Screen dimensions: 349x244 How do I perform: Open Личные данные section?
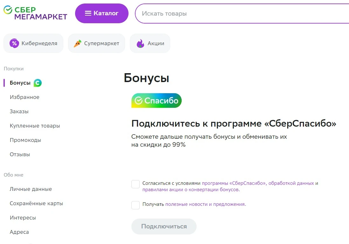point(31,189)
